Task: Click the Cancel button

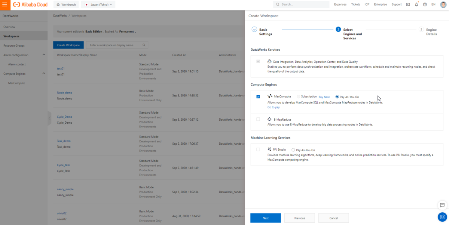Action: click(334, 218)
